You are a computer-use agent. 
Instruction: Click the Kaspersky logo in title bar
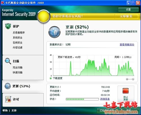click(x=3, y=3)
